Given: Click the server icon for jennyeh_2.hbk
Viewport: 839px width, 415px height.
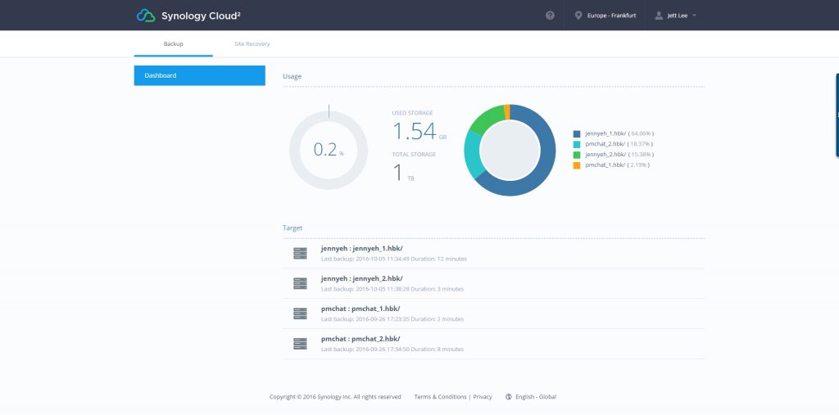Looking at the screenshot, I should (x=300, y=283).
